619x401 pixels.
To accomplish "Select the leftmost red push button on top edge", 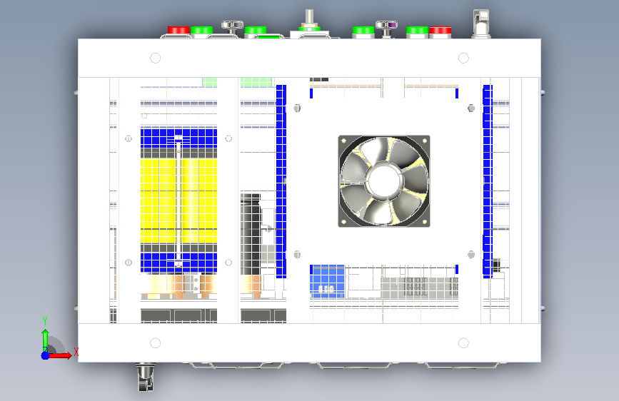I will pos(178,31).
